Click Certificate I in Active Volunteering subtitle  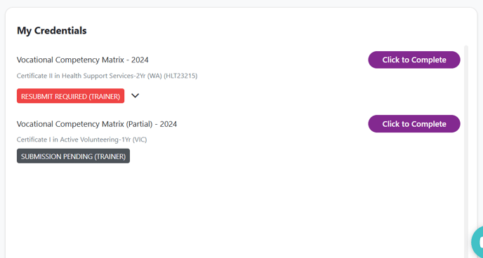point(81,140)
